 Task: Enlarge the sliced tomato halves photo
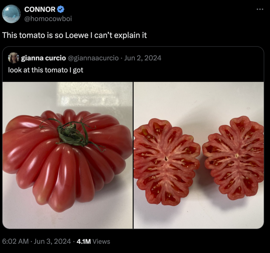(x=199, y=155)
